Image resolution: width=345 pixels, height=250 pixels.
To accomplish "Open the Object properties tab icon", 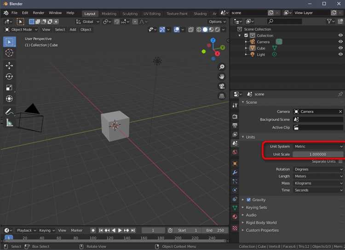I will [x=235, y=163].
